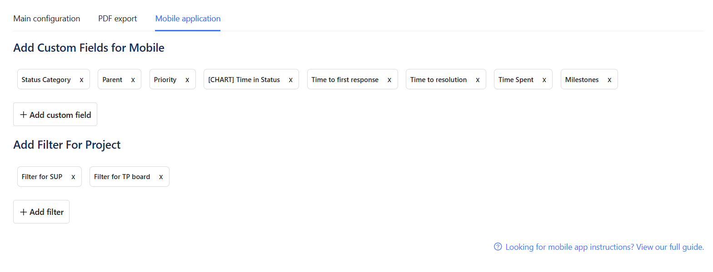Click the Status Category chip label

pos(46,80)
